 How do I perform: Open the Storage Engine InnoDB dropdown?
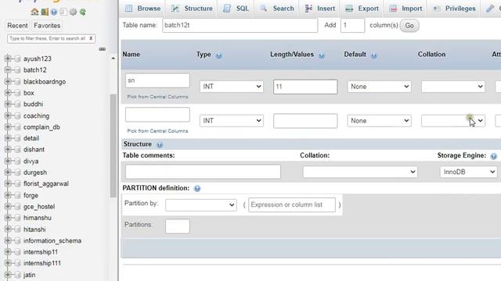click(x=468, y=172)
